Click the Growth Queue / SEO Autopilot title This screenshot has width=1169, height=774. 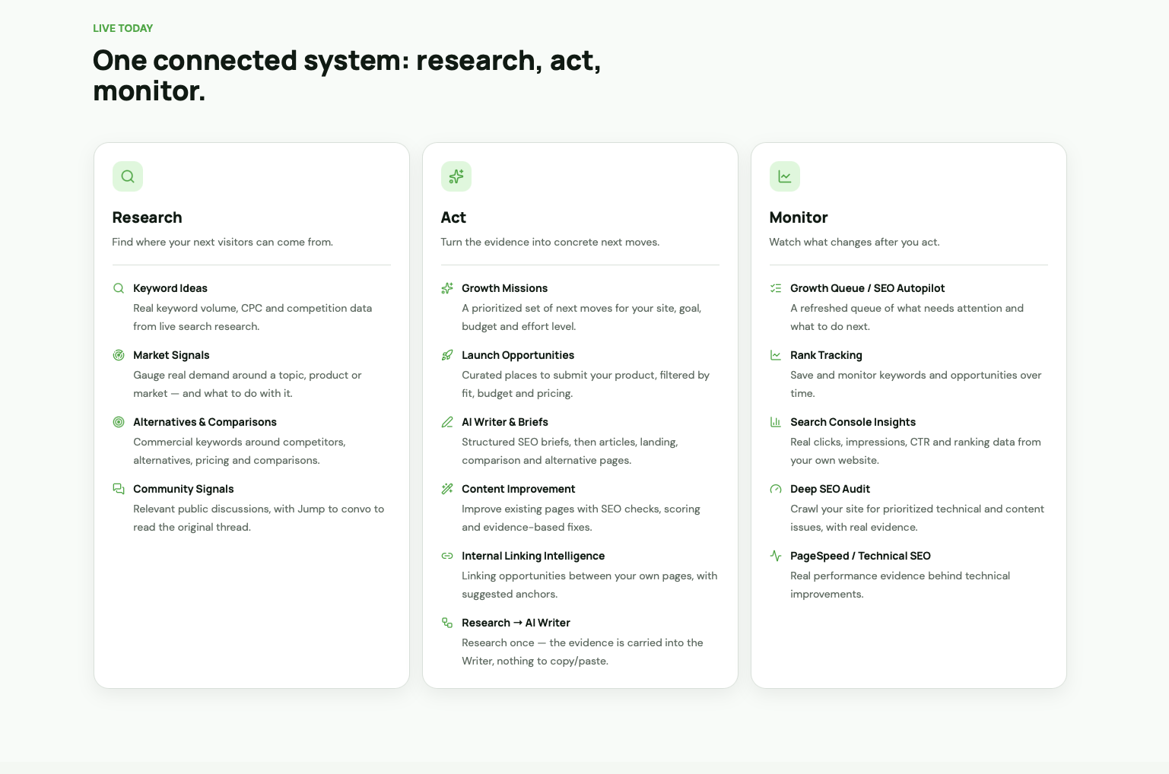[867, 288]
